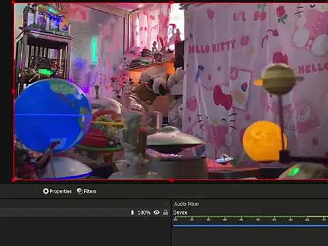
Task: Click the bottom-left red handle of the source
Action: [x=14, y=180]
